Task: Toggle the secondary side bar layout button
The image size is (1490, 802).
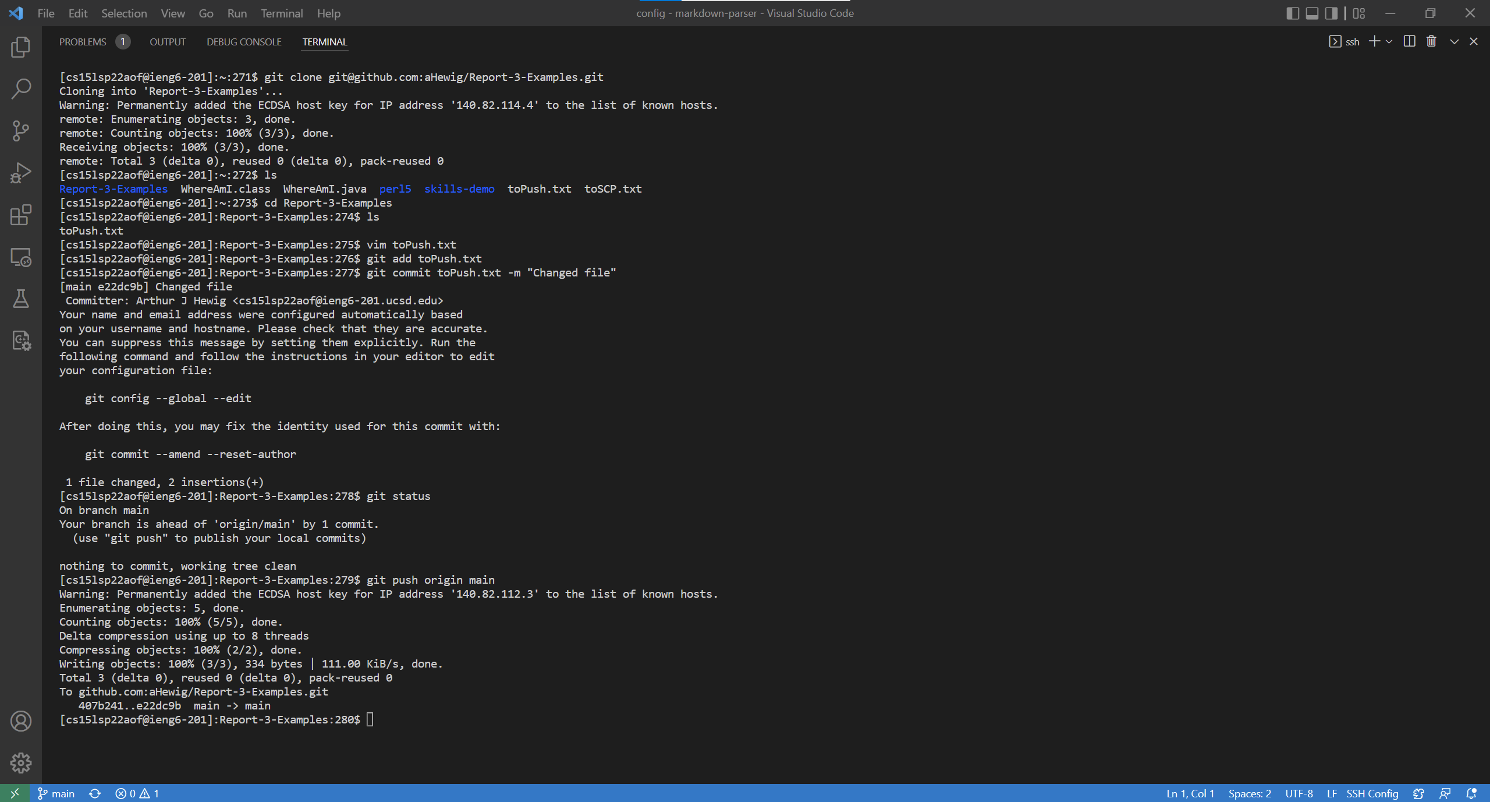Action: tap(1331, 13)
